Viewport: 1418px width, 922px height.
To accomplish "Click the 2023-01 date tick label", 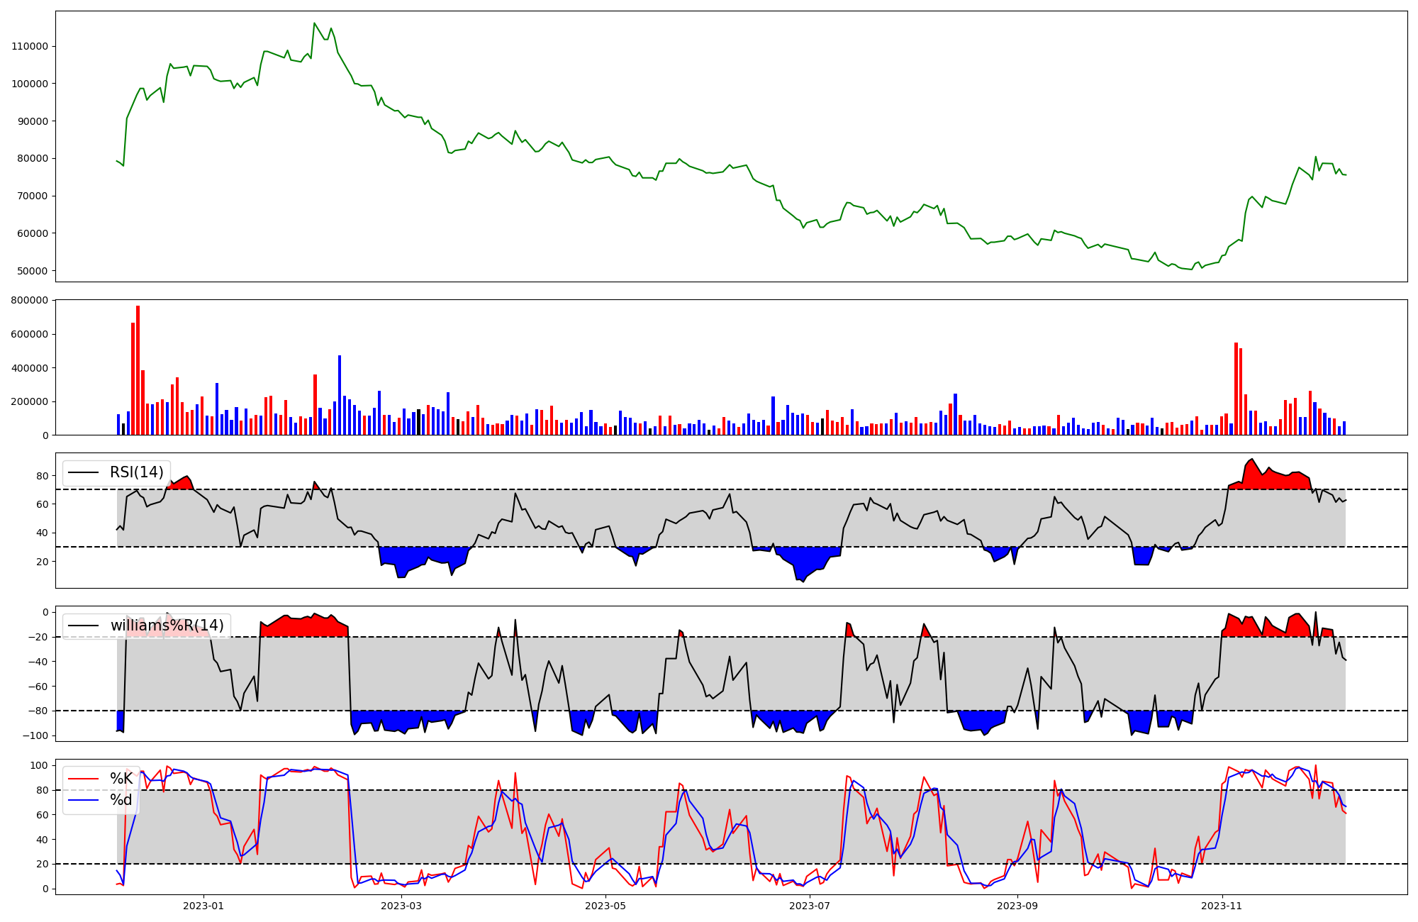I will 203,906.
